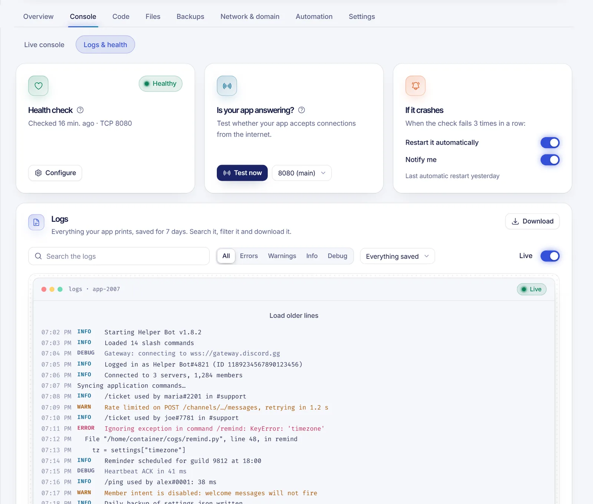The height and width of the screenshot is (504, 593).
Task: Turn off the Notify me switch
Action: 550,160
